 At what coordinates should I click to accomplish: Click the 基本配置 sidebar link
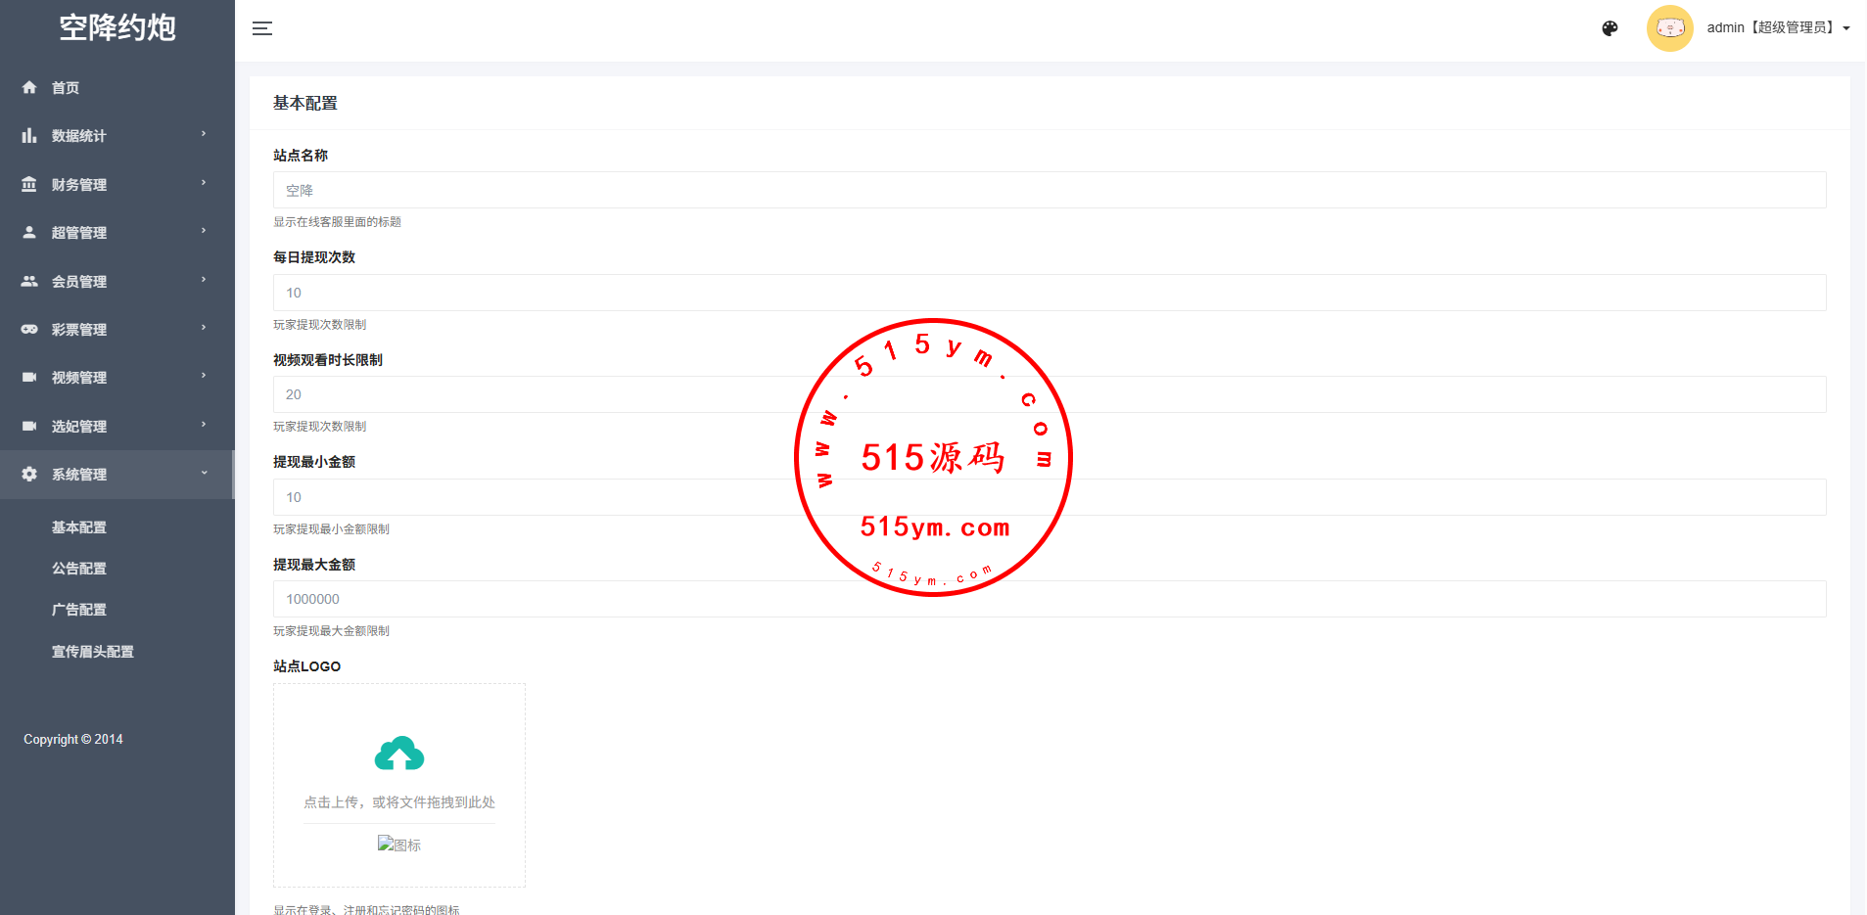(x=79, y=527)
